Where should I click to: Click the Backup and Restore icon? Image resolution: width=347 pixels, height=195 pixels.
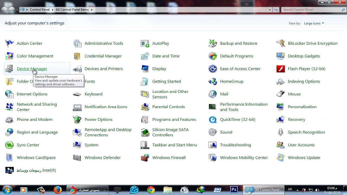point(213,43)
